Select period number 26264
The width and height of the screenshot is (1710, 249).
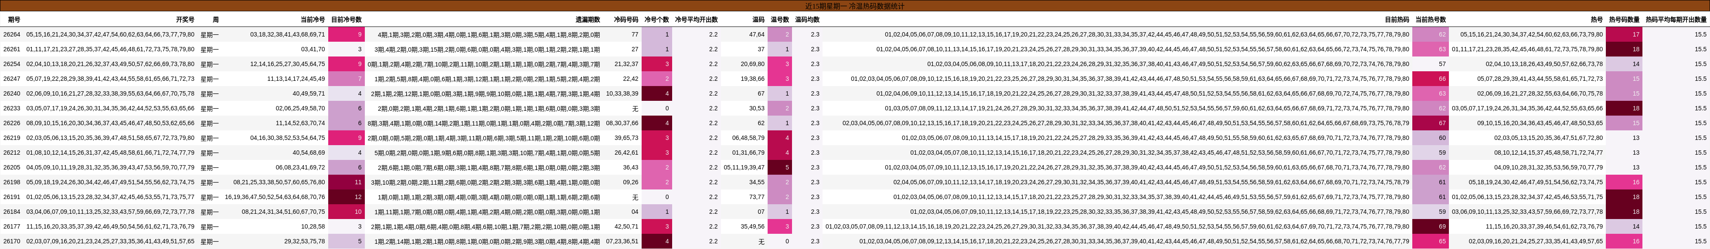[11, 34]
